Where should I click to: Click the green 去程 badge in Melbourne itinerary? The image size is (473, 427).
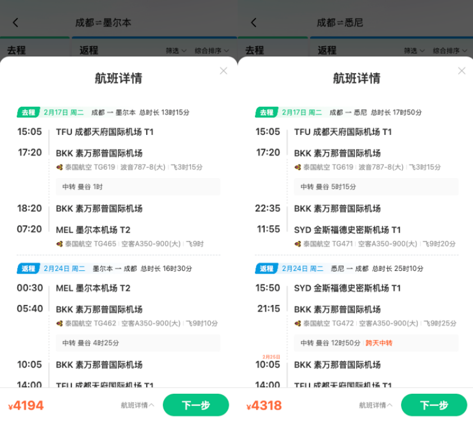coord(27,112)
